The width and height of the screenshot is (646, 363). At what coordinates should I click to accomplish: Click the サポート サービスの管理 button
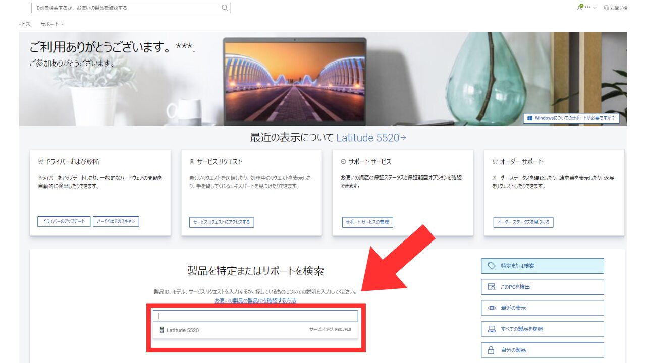click(x=367, y=222)
